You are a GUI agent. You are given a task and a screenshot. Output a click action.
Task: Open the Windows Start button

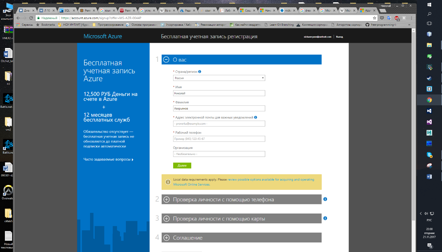(x=429, y=5)
